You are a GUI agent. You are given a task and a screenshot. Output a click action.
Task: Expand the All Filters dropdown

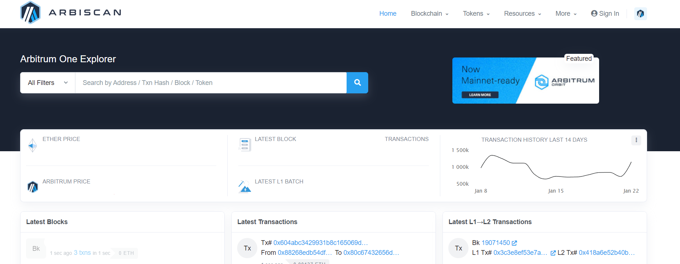48,83
